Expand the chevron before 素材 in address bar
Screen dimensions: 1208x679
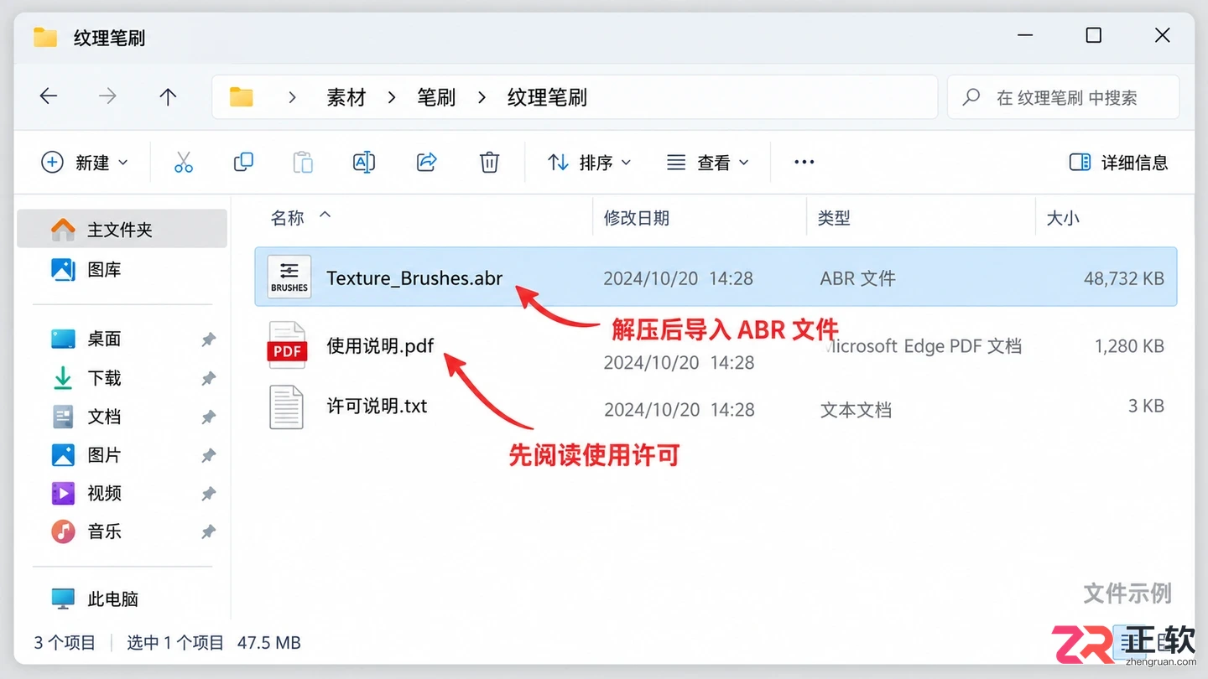[292, 97]
